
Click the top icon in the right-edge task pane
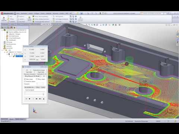coord(178,31)
